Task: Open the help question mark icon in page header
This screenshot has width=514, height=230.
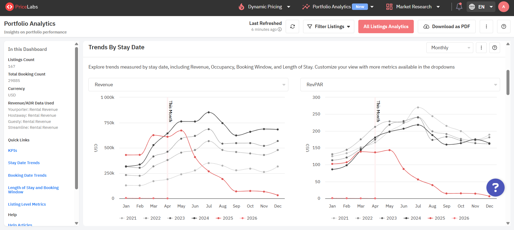Action: [504, 27]
